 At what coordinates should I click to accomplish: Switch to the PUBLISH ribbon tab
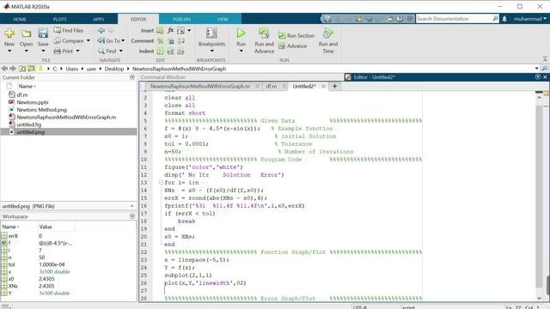click(x=181, y=19)
